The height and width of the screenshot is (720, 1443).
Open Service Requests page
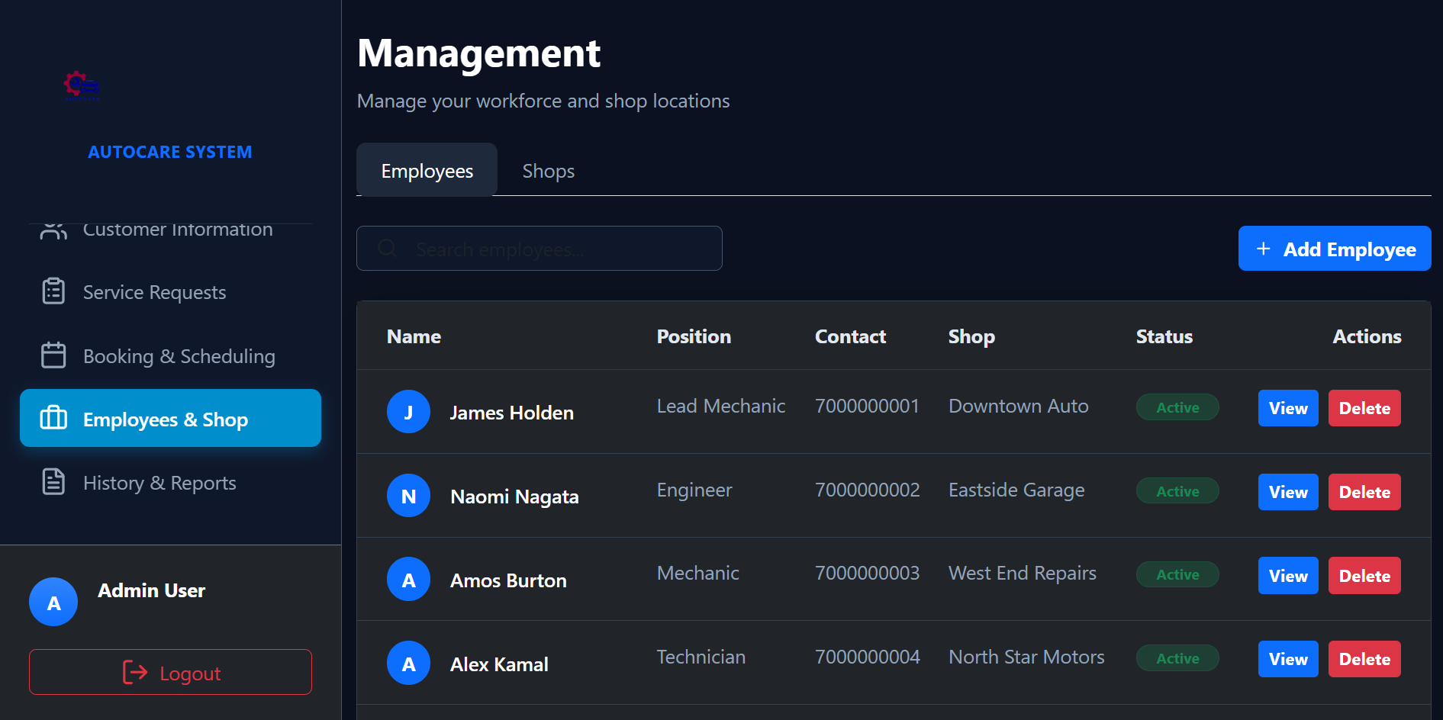pyautogui.click(x=170, y=291)
